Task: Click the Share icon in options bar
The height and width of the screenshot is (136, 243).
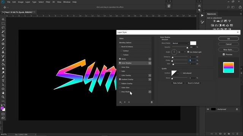Action: (x=240, y=7)
